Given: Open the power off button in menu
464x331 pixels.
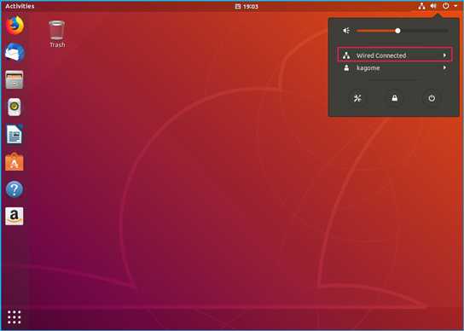Looking at the screenshot, I should point(432,98).
